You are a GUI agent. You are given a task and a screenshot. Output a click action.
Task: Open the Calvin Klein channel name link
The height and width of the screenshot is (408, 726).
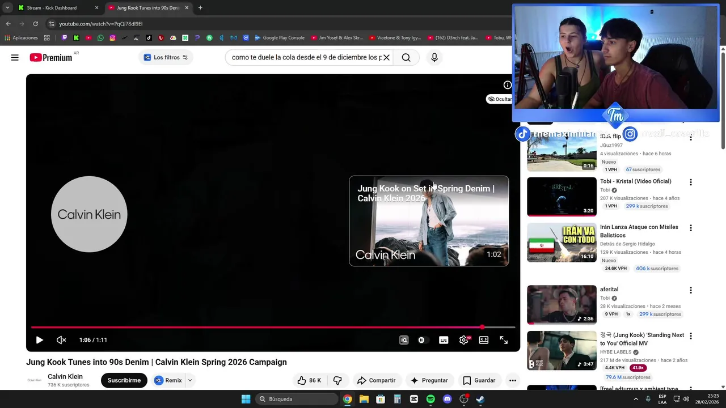(x=65, y=376)
